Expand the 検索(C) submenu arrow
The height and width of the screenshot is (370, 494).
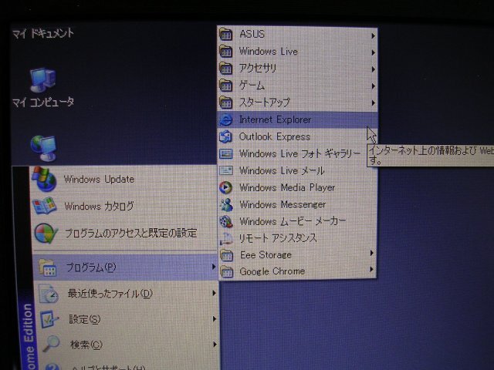coord(215,345)
